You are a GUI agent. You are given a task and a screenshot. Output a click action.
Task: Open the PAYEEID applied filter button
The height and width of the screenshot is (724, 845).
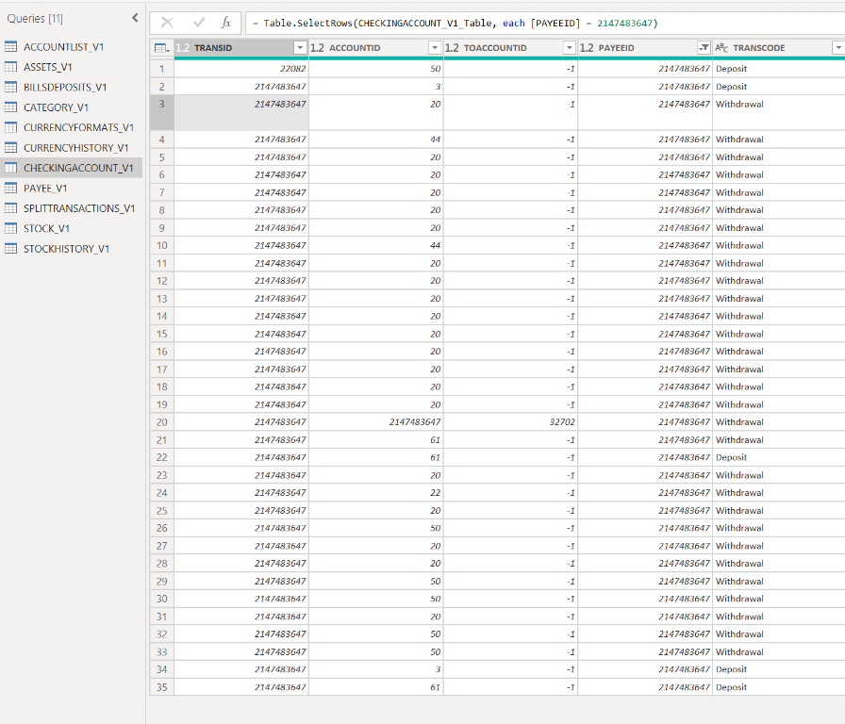704,48
